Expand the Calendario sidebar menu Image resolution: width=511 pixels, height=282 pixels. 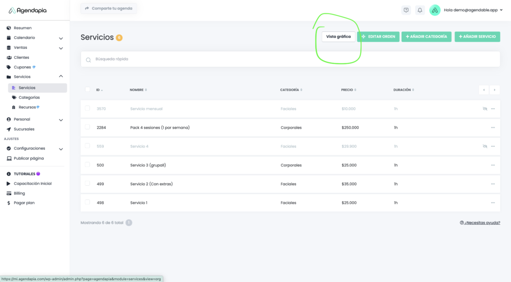(x=61, y=38)
